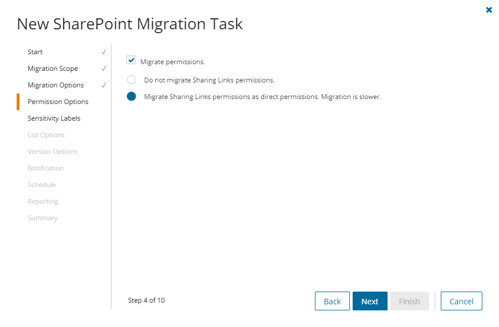Proceed with the Next button
This screenshot has height=327, width=499.
370,301
